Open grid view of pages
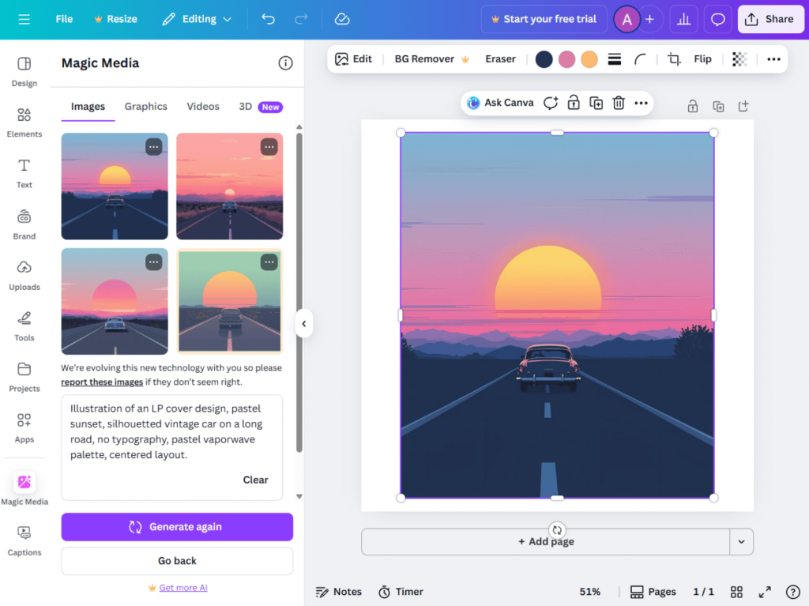The height and width of the screenshot is (606, 809). click(736, 592)
